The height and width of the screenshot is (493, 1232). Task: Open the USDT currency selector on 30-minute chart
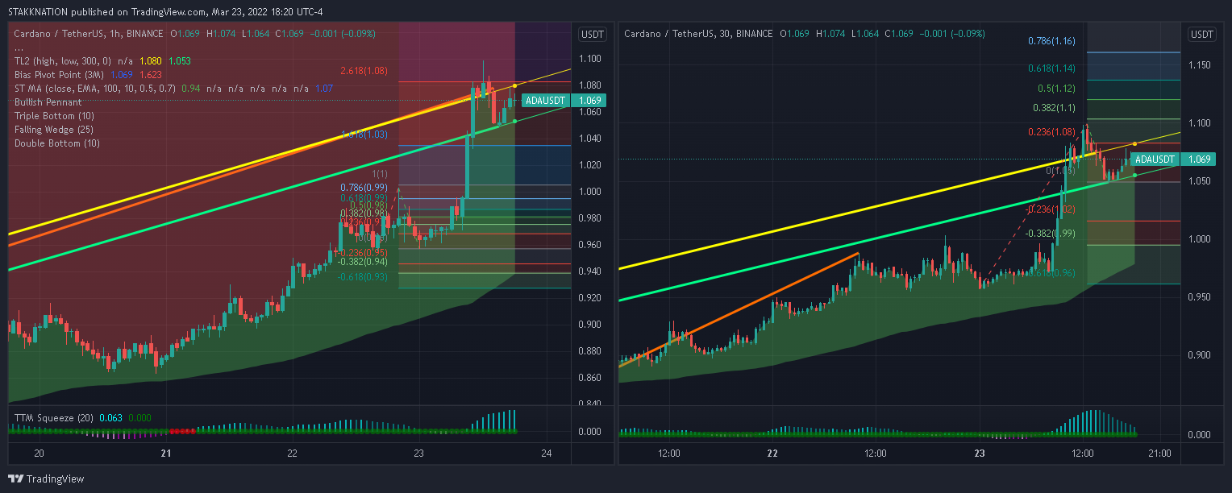point(1202,34)
